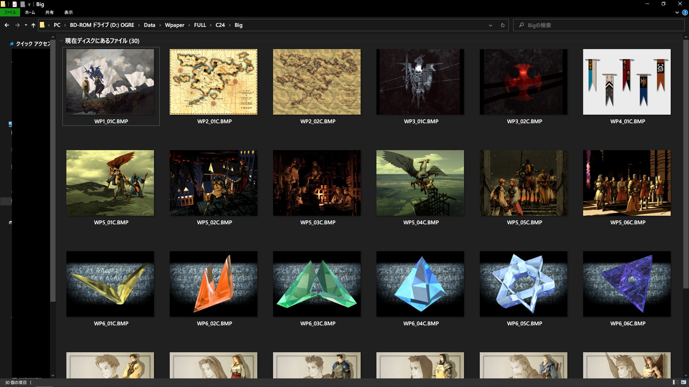The width and height of the screenshot is (689, 387).
Task: Click BD-ROM ドライブ (D:) OGRE breadcrumb
Action: tap(102, 25)
